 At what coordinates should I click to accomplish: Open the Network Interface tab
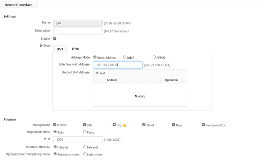click(x=18, y=5)
